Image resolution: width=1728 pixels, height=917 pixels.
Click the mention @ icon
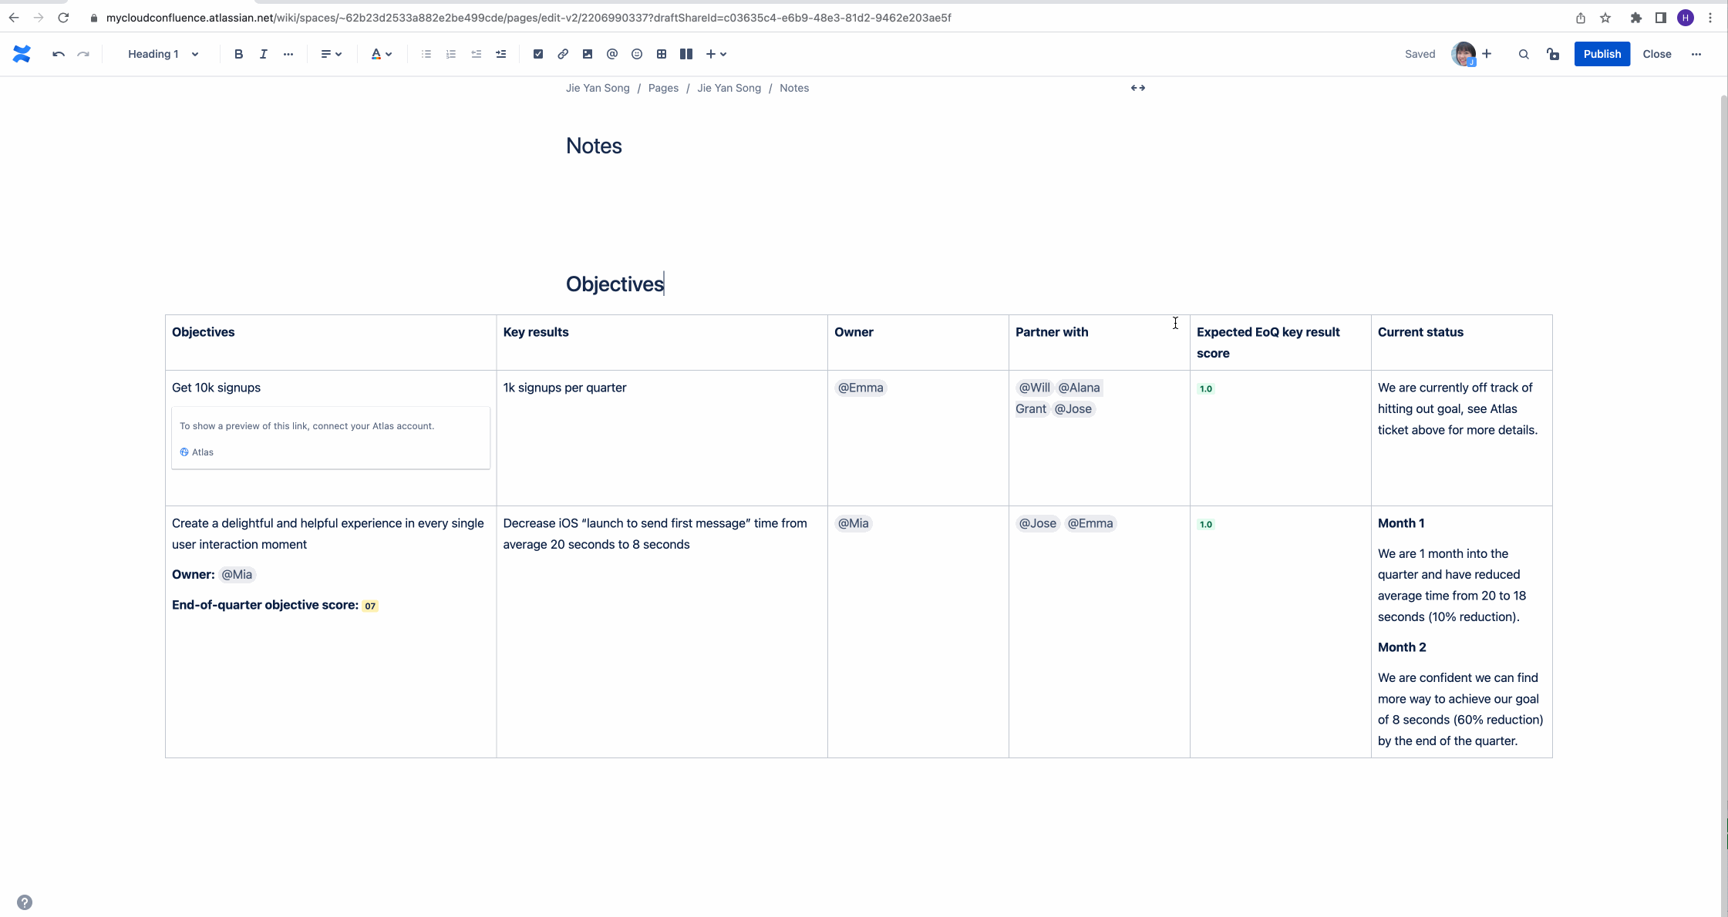coord(612,54)
